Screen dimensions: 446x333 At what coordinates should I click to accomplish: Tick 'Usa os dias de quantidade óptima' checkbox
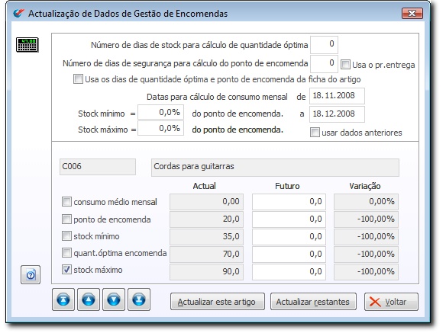[x=78, y=78]
